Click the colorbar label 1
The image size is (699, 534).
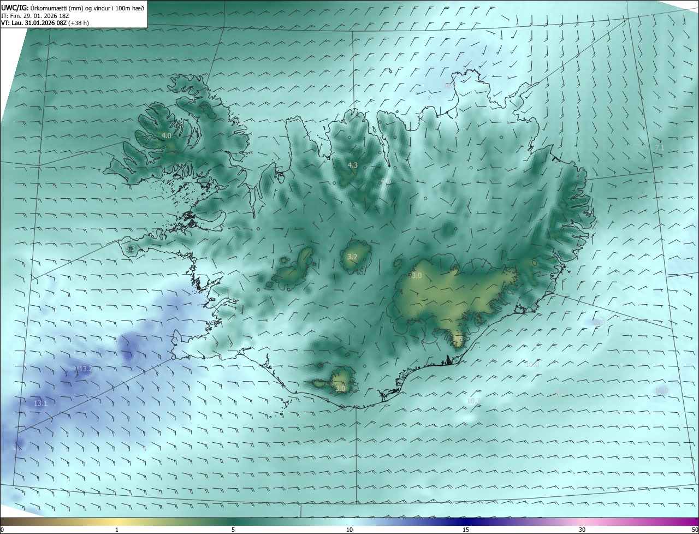point(117,530)
